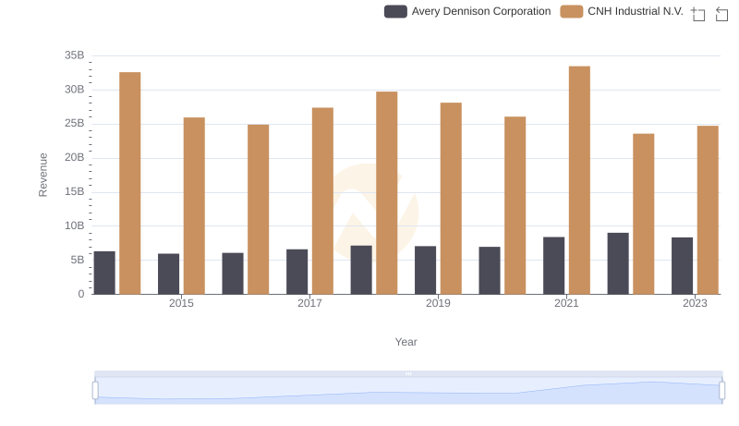Click the Avery Dennison bar for 2017
The width and height of the screenshot is (739, 426).
pyautogui.click(x=297, y=272)
